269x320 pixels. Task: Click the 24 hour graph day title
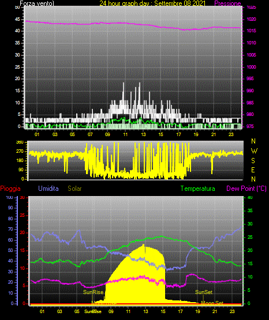[152, 3]
